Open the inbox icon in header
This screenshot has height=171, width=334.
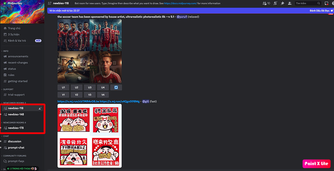(326, 3)
